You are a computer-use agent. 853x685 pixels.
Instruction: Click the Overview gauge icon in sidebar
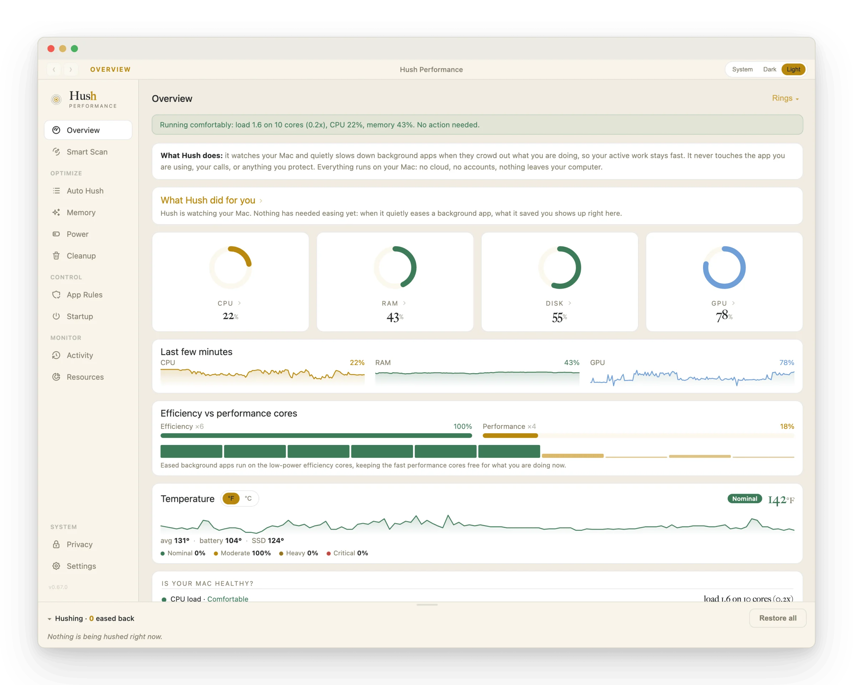pos(56,130)
